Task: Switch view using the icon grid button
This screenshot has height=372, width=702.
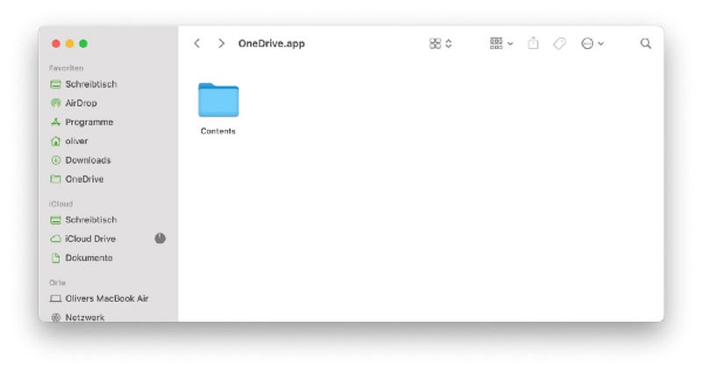Action: click(x=435, y=43)
